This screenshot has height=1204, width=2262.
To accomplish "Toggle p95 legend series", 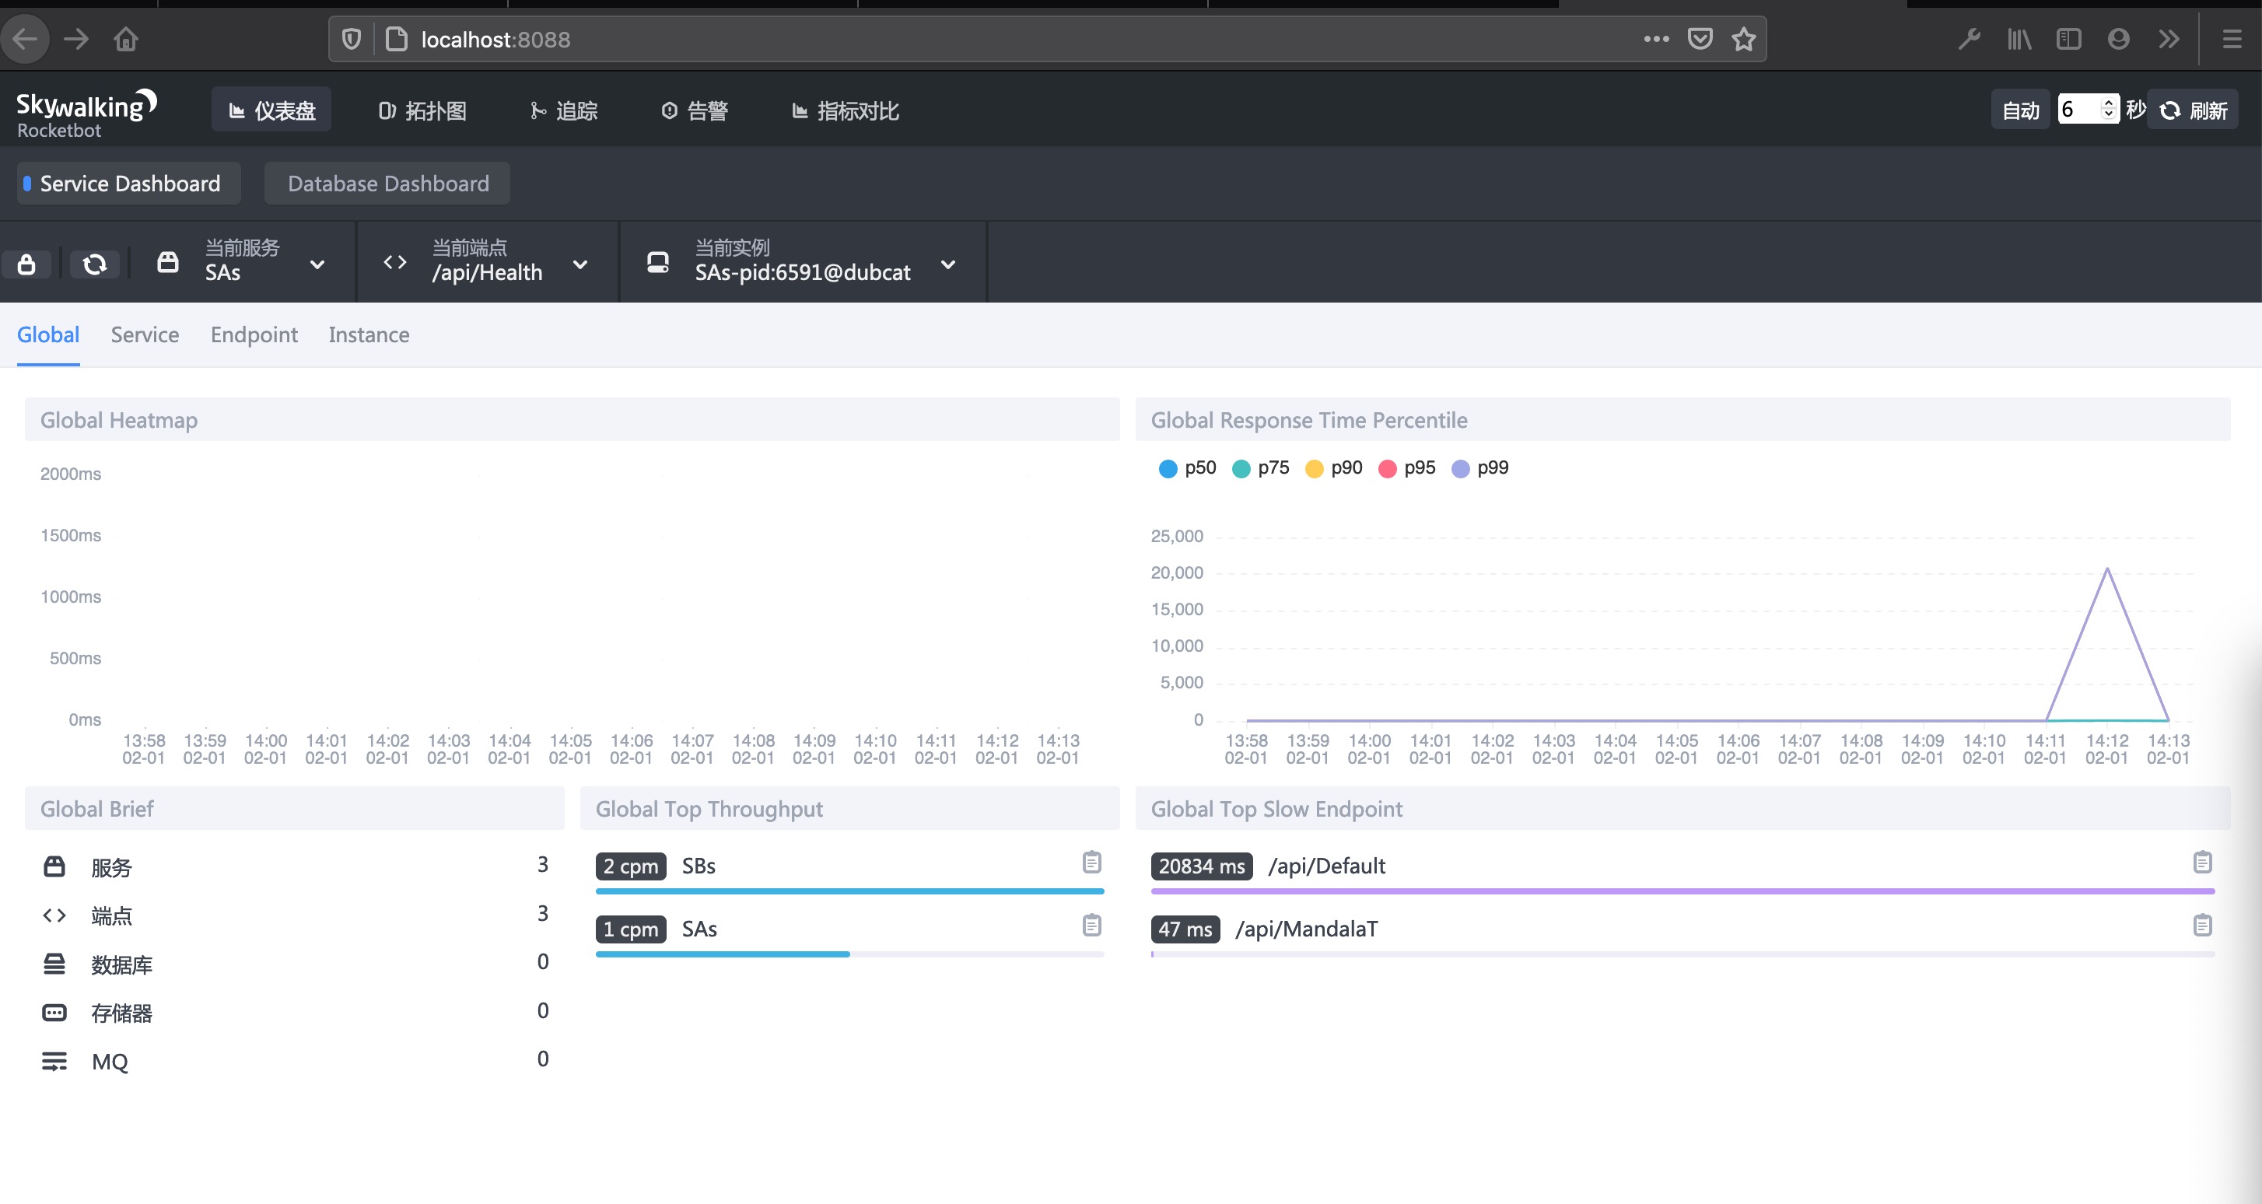I will (1406, 468).
